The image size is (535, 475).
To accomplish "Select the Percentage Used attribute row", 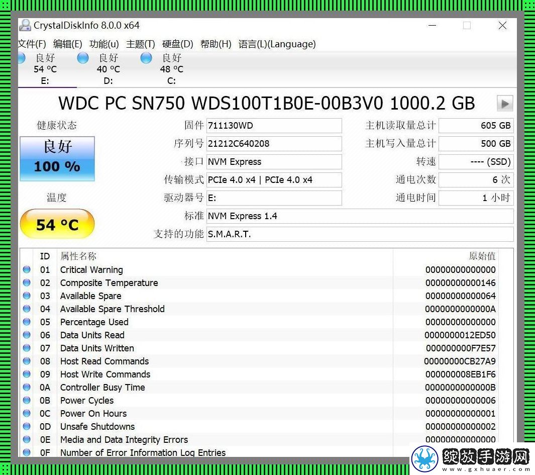I will (x=259, y=322).
